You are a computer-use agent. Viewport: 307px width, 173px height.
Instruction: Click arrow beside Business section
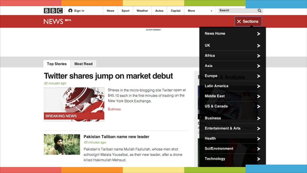(259, 118)
